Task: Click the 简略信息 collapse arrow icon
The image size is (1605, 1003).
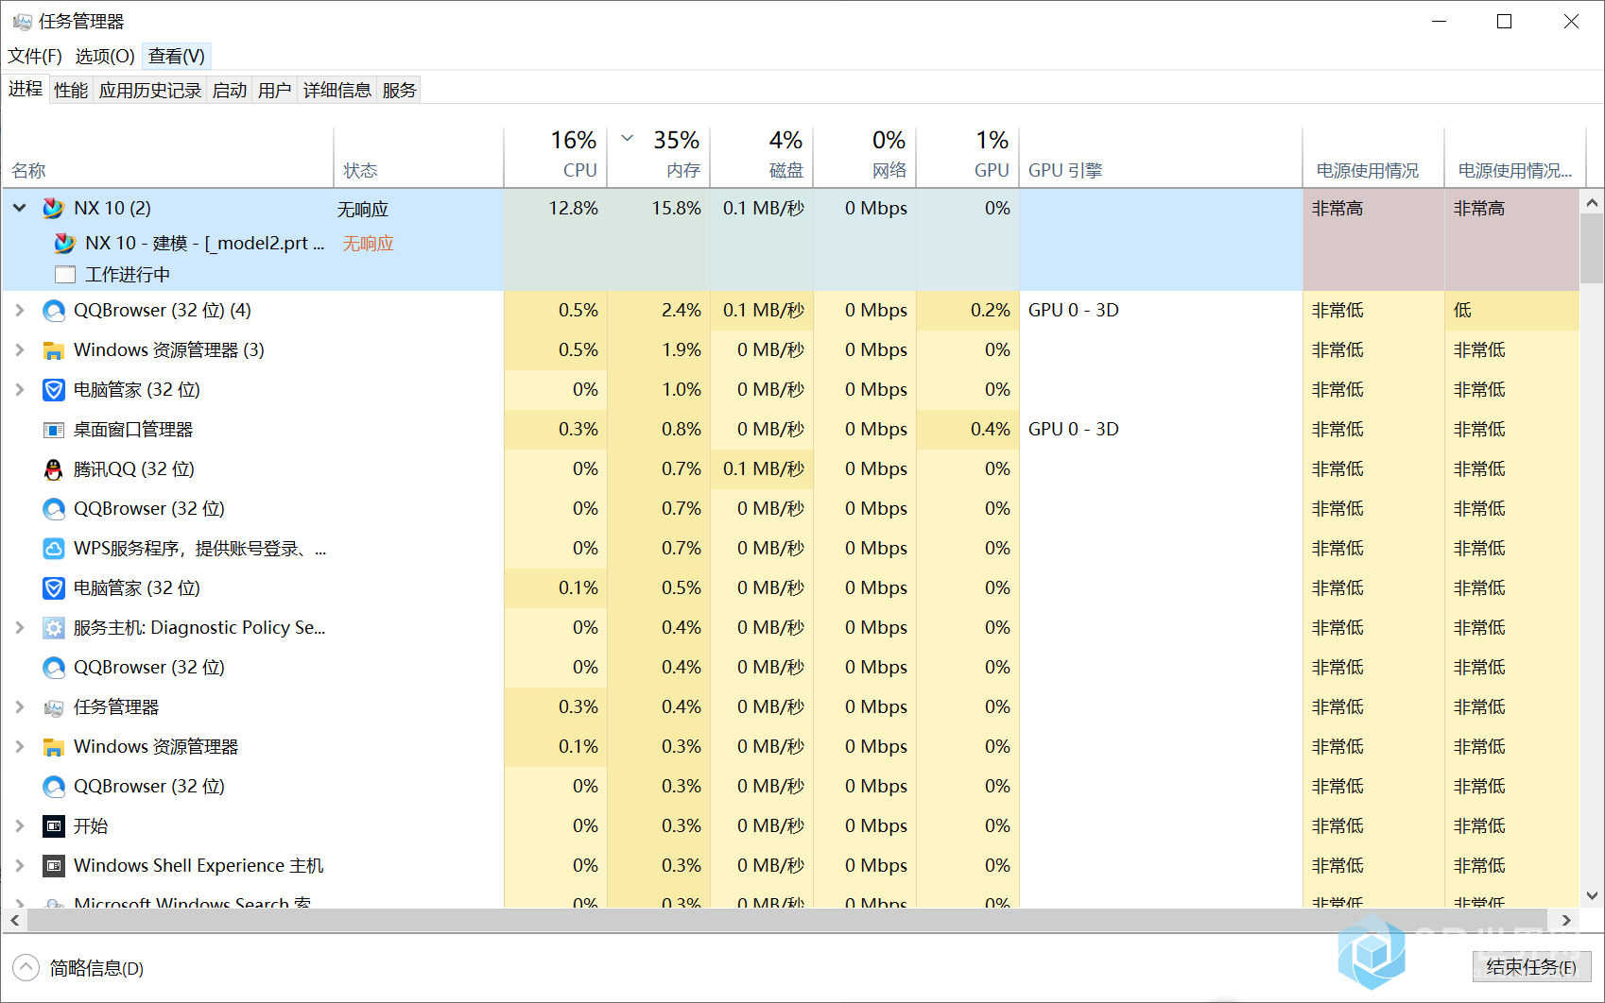Action: pos(26,967)
